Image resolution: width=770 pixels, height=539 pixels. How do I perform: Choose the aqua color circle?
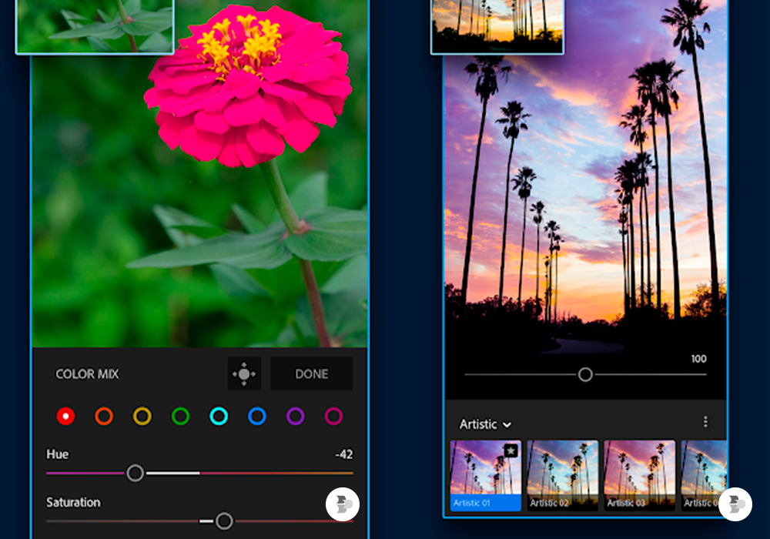click(x=219, y=417)
